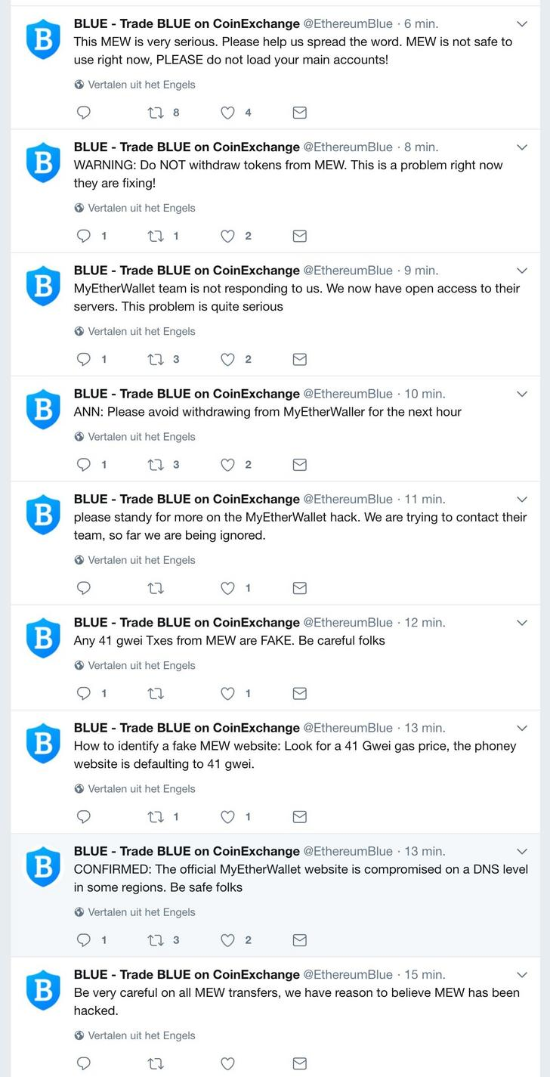Screen dimensions: 550x1077
Task: Open the chevron menu on the 6 min. tweet
Action: point(521,23)
